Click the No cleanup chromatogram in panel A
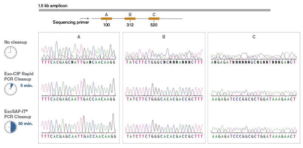303x148 pixels. pos(79,50)
